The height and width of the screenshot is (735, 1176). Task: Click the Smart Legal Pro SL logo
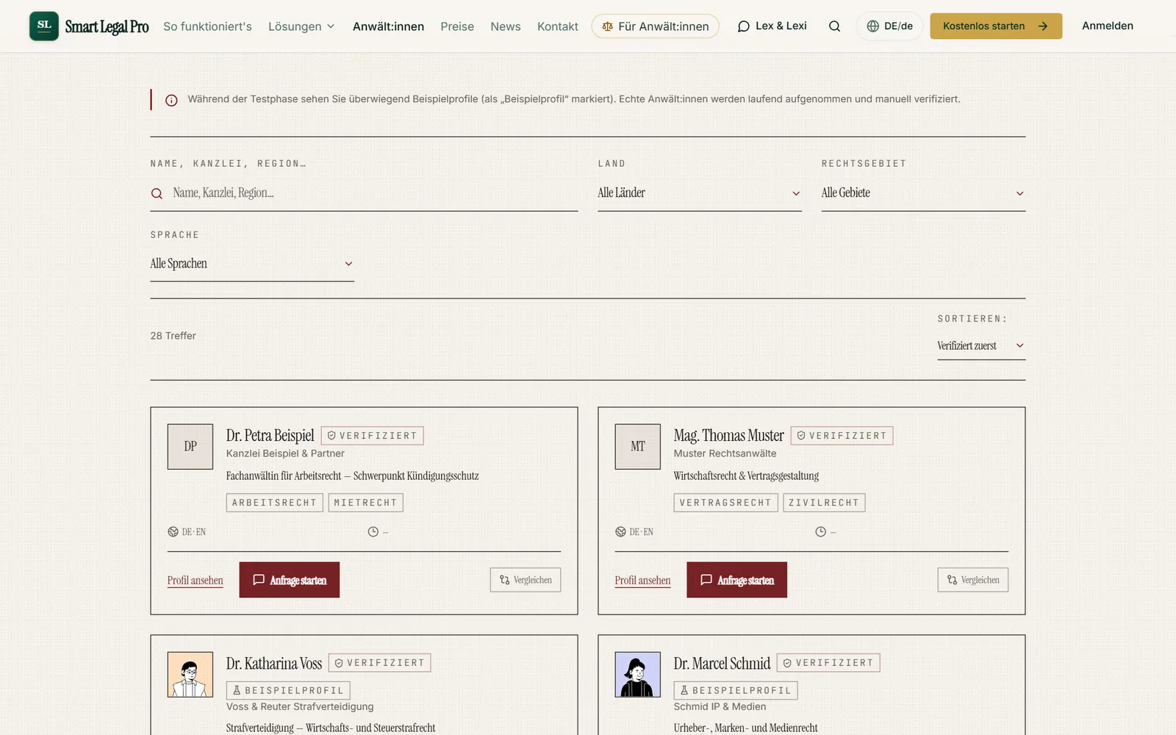[x=44, y=26]
